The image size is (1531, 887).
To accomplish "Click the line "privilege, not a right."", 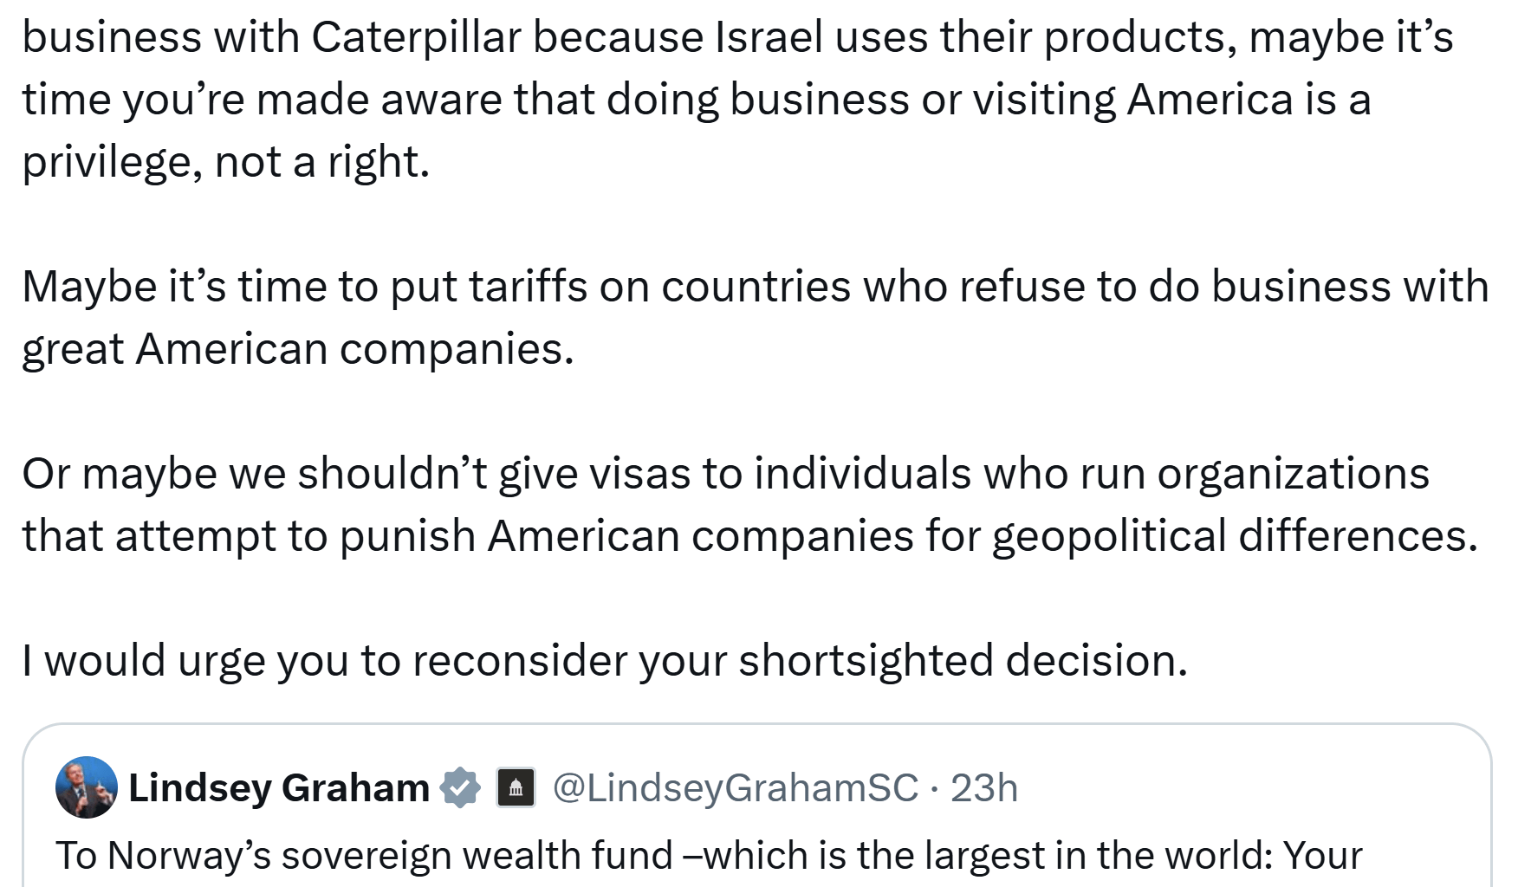I will click(x=225, y=162).
